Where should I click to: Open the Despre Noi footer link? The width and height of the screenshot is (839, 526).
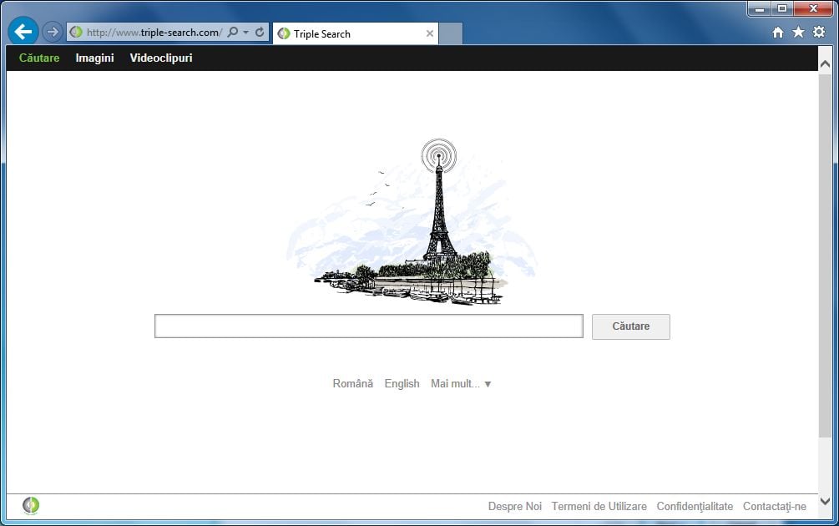coord(515,506)
